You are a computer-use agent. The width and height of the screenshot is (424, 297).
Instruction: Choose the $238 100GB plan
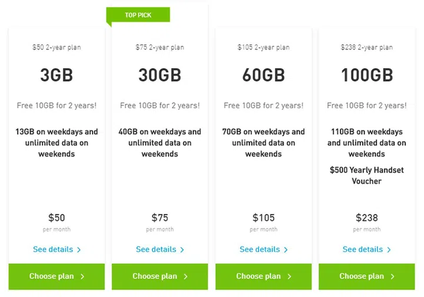(366, 276)
